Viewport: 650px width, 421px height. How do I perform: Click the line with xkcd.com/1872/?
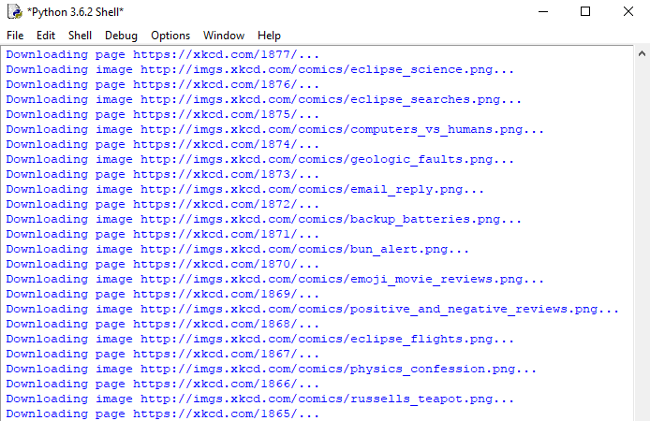[163, 204]
